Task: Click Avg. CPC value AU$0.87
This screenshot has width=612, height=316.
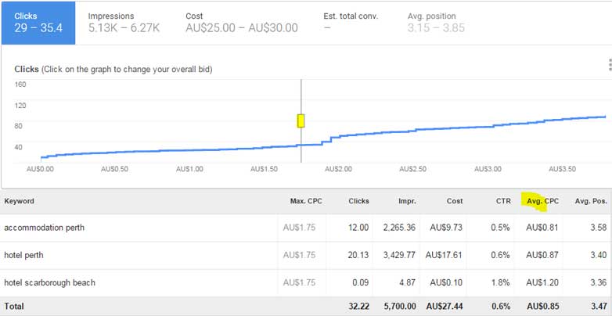Action: pyautogui.click(x=542, y=255)
